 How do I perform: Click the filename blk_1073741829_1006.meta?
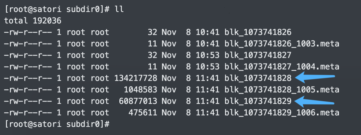pyautogui.click(x=282, y=113)
